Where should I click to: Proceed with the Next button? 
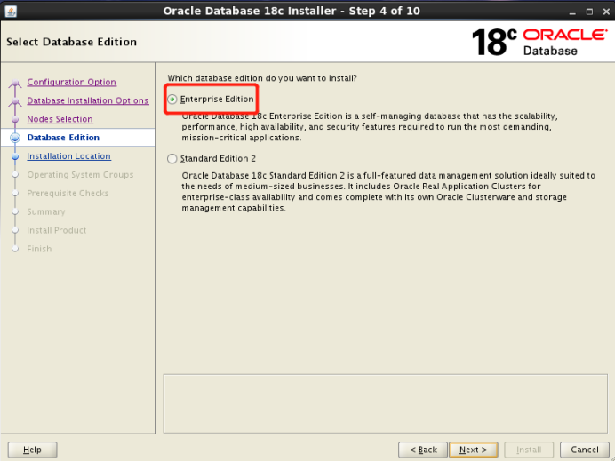[x=474, y=450]
